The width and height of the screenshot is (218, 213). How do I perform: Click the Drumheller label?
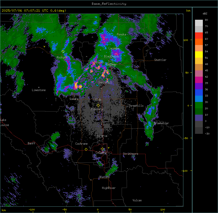(x=161, y=123)
